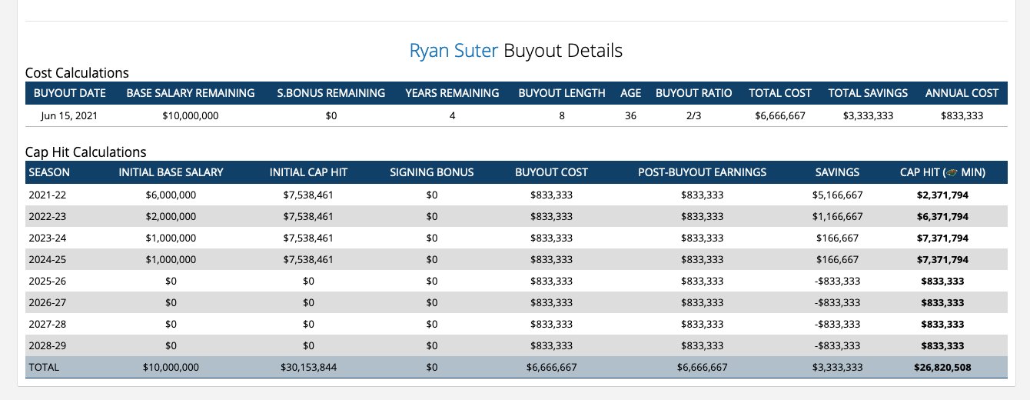Click the 2024-25 season row label

coord(48,259)
